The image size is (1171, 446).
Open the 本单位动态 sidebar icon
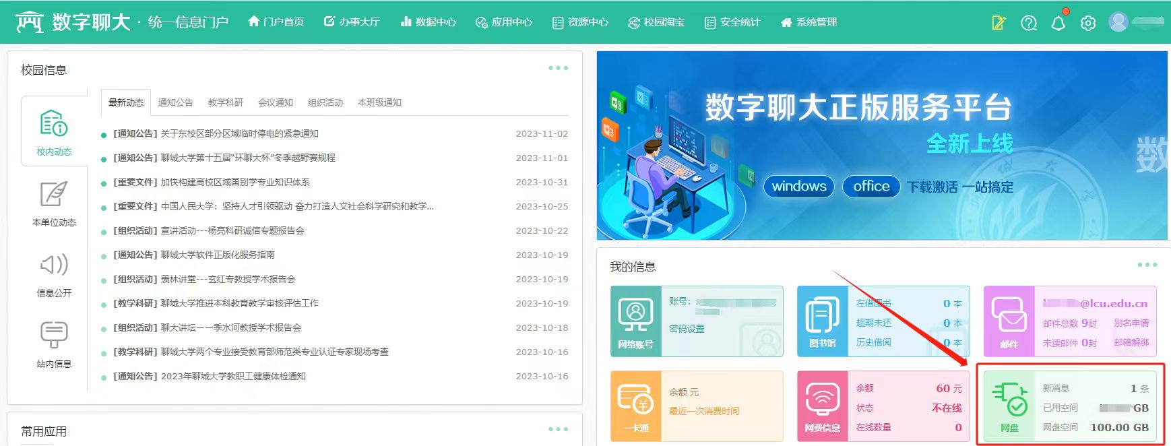pyautogui.click(x=54, y=195)
